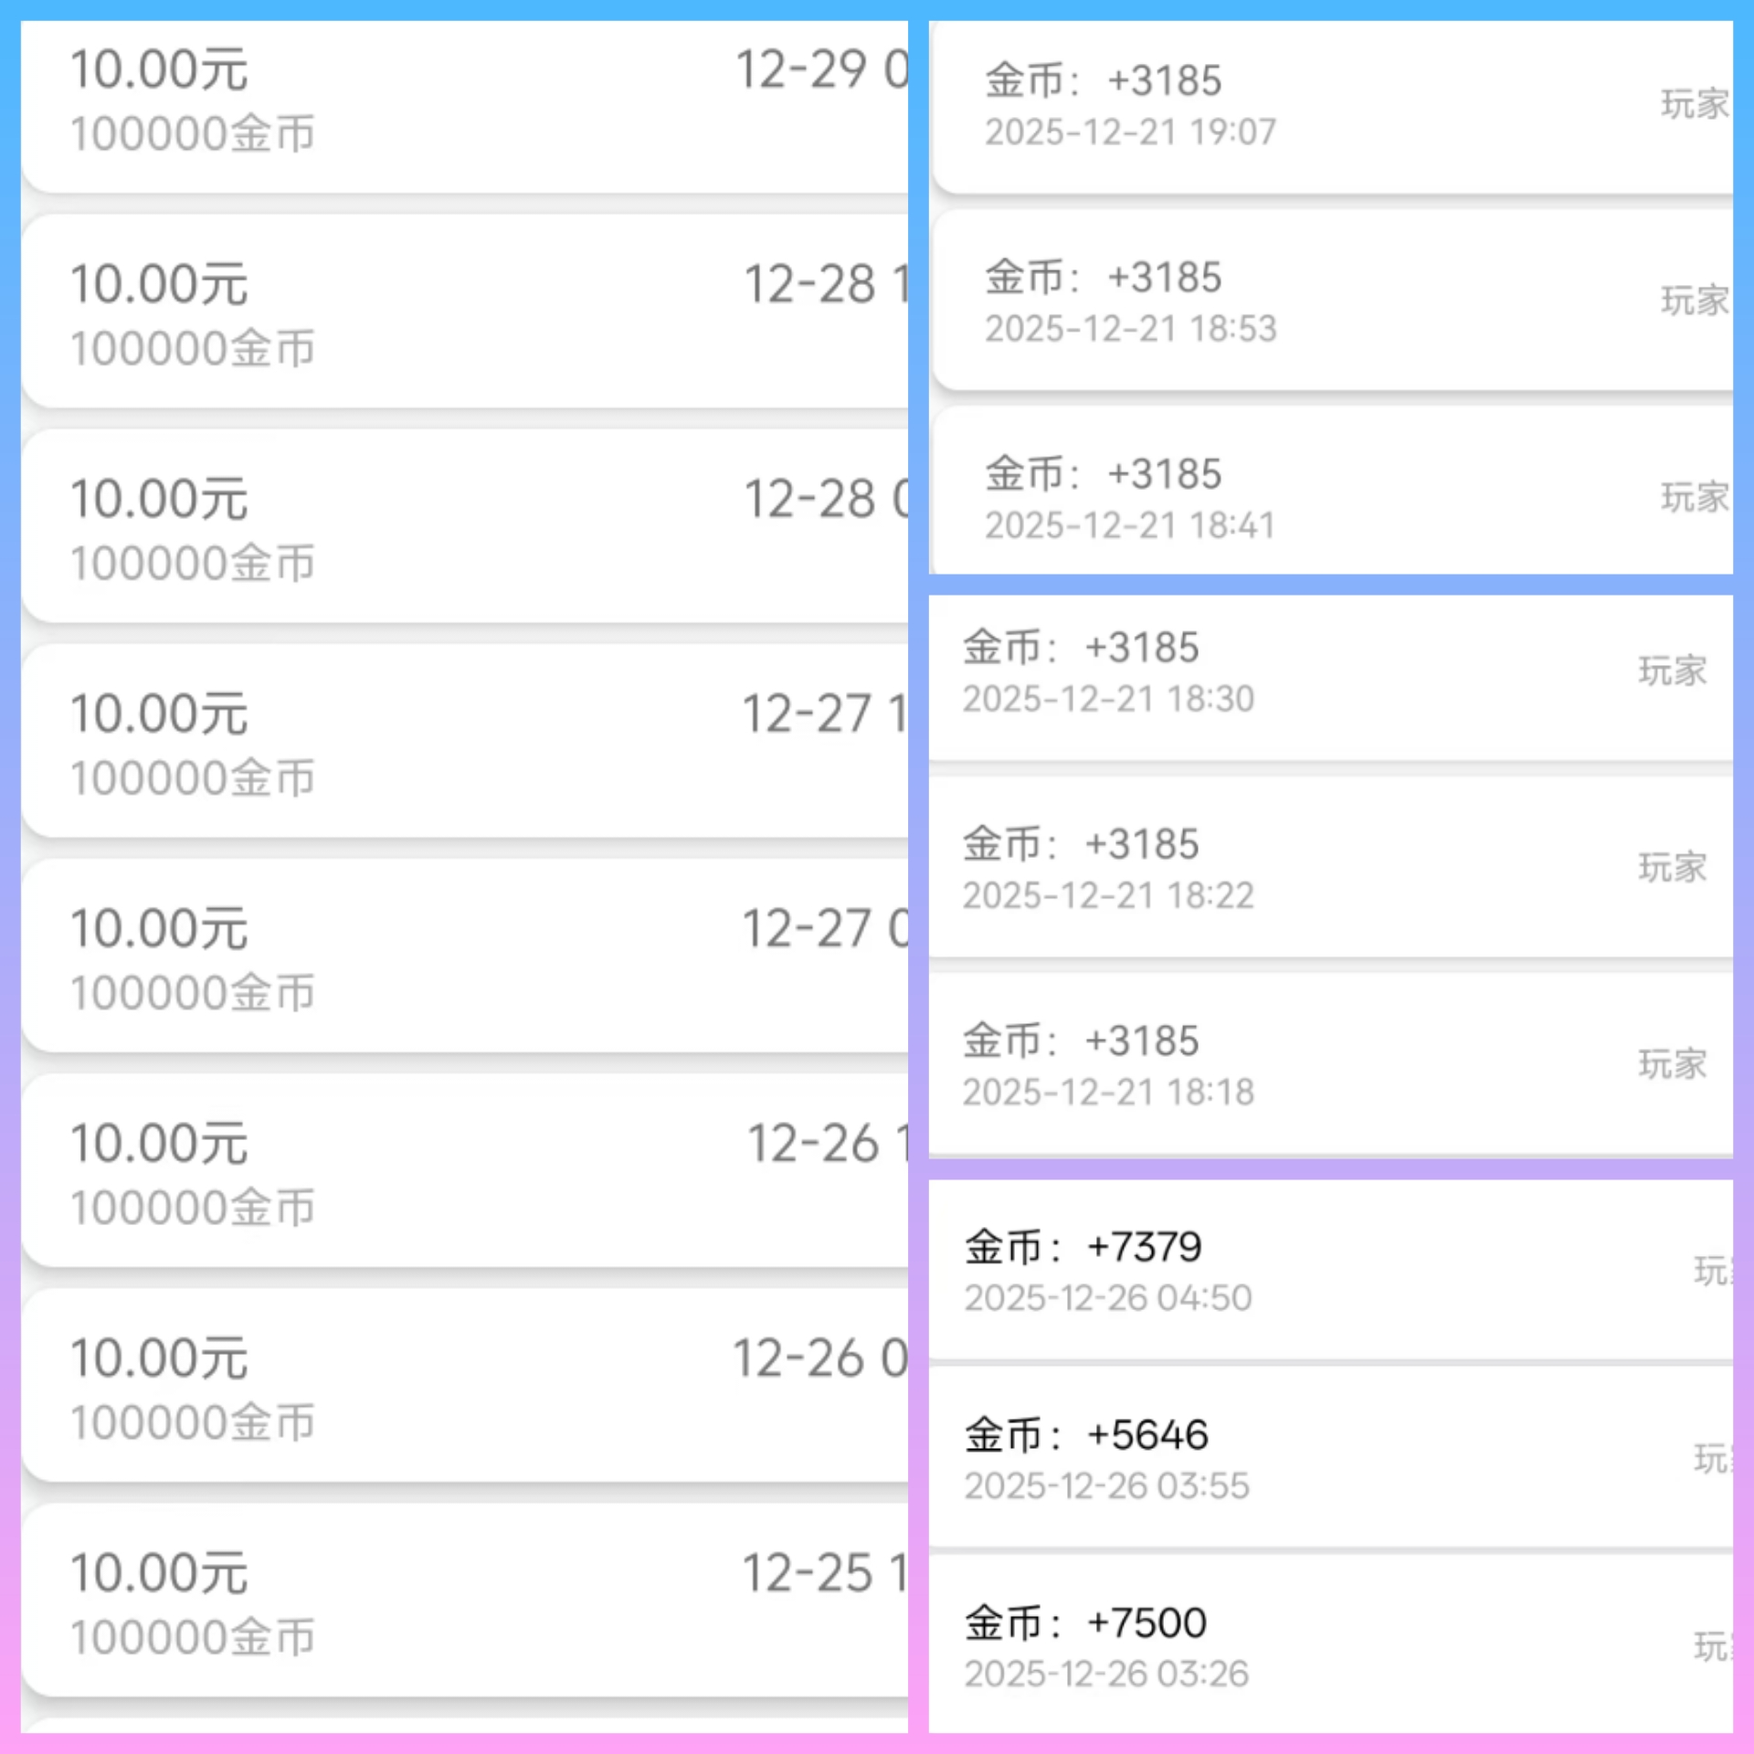Open the second 10.00元 record dated 12-26

tap(466, 1387)
